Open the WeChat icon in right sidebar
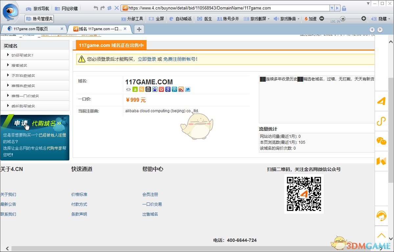Image resolution: width=394 pixels, height=252 pixels. point(381,141)
